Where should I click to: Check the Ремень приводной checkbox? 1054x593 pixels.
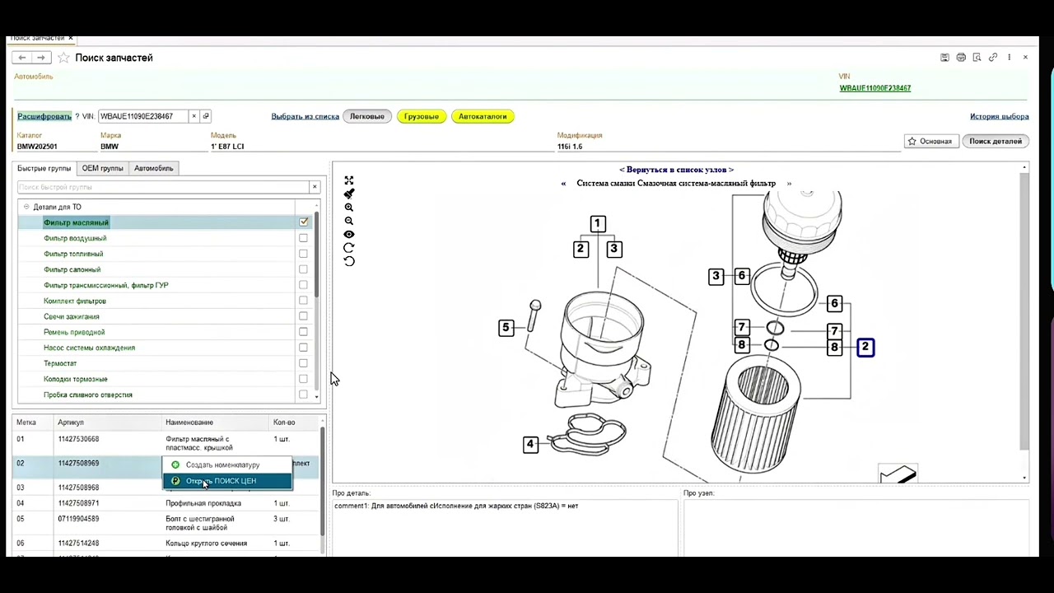coord(303,332)
